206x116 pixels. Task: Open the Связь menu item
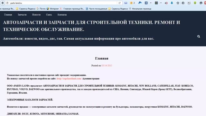[x=49, y=15]
